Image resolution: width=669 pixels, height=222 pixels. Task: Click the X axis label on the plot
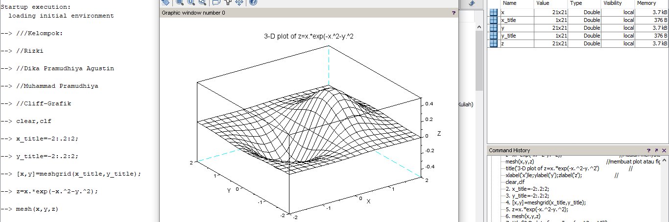(368, 201)
